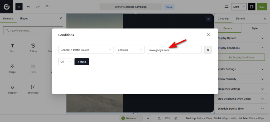Expand Stop Displaying when Visitor section

click(241, 99)
